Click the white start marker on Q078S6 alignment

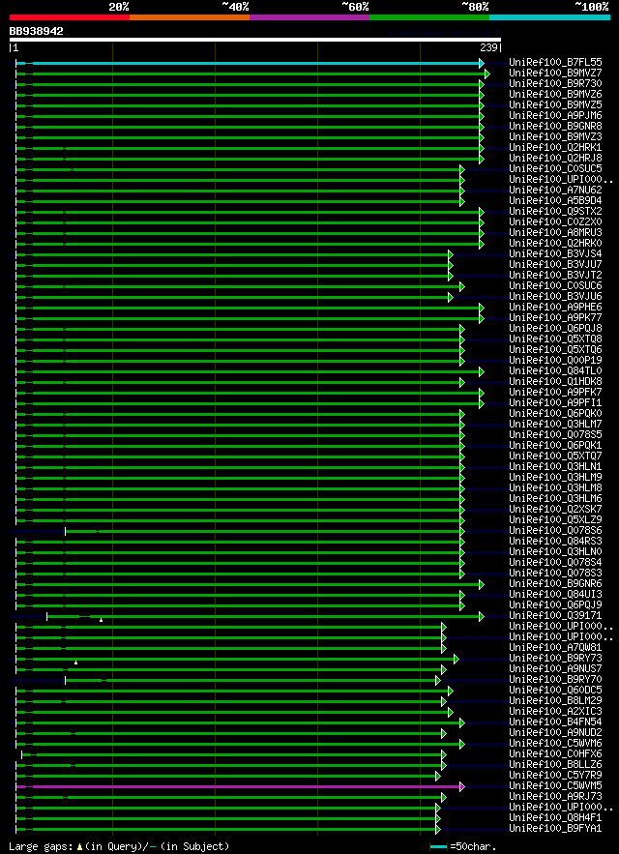66,531
